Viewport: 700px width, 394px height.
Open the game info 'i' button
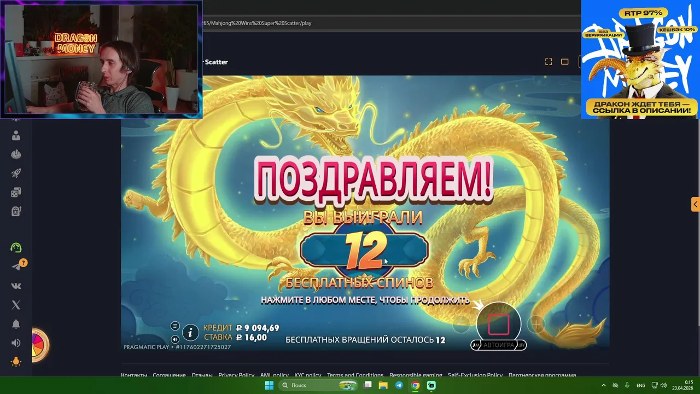click(x=190, y=332)
